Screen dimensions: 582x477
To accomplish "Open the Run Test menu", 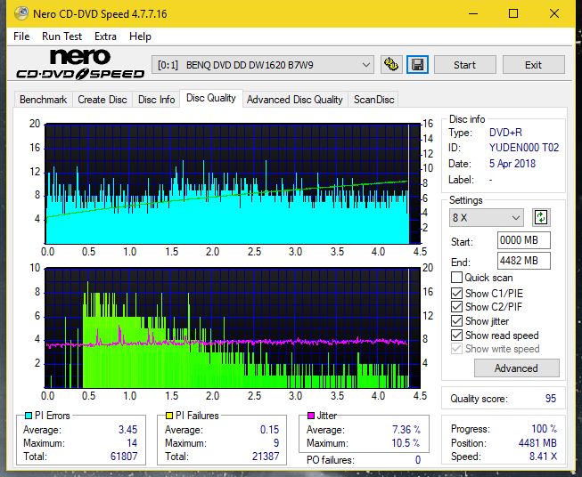I will pyautogui.click(x=61, y=36).
